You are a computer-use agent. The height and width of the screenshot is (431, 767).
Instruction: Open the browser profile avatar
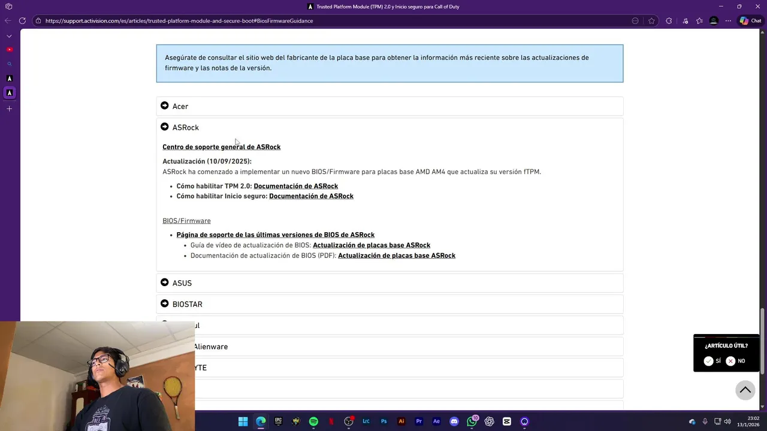click(714, 20)
